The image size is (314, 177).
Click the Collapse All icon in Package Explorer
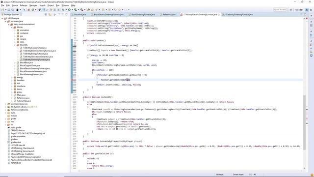click(46, 14)
